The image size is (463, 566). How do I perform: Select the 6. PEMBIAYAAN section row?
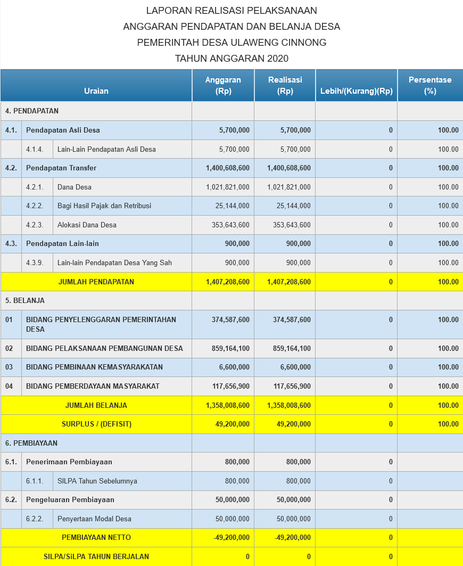(x=231, y=444)
